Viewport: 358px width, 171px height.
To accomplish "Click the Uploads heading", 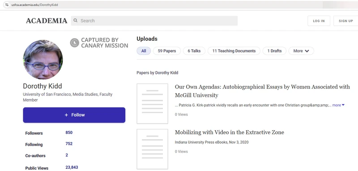I will tap(147, 39).
